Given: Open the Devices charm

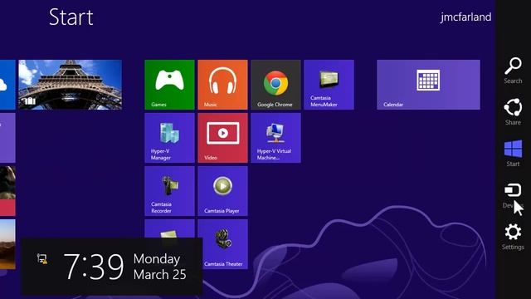Looking at the screenshot, I should [513, 196].
